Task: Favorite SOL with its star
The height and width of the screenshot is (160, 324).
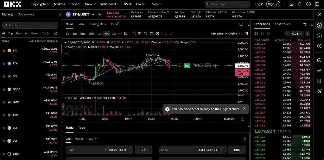Action: [x=4, y=76]
